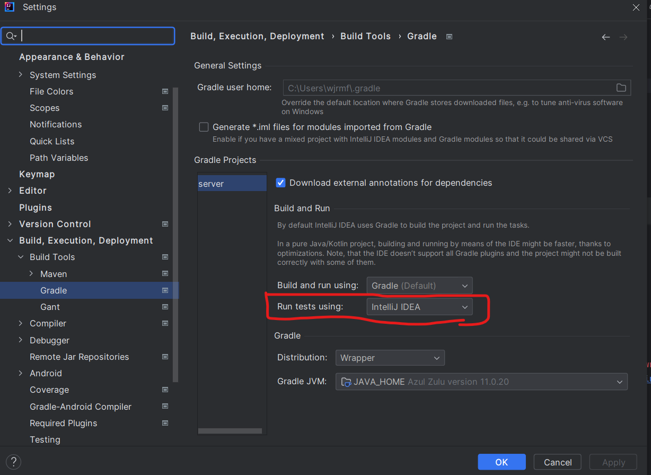This screenshot has height=475, width=651.
Task: Expand the Version Control tree node
Action: (x=10, y=224)
